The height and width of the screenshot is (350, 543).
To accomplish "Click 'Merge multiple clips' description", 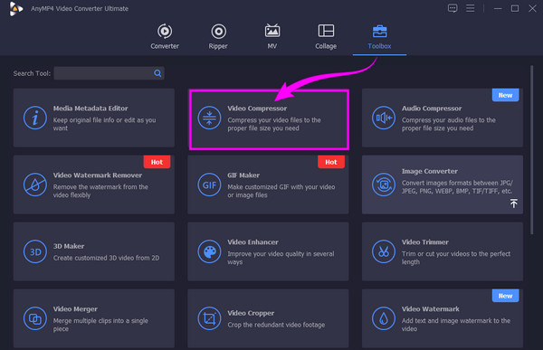I will 100,325.
